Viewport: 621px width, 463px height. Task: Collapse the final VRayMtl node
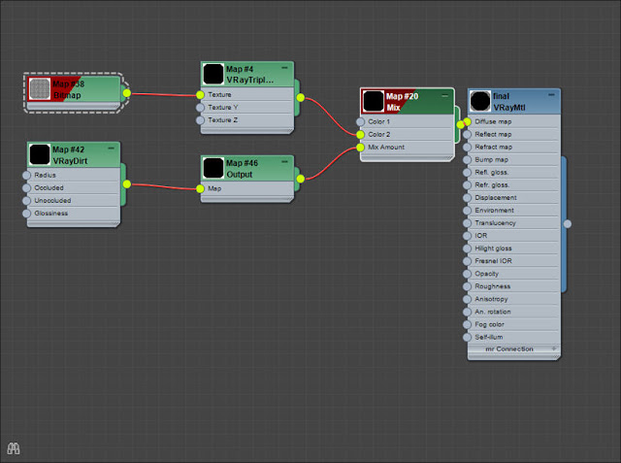[551, 95]
